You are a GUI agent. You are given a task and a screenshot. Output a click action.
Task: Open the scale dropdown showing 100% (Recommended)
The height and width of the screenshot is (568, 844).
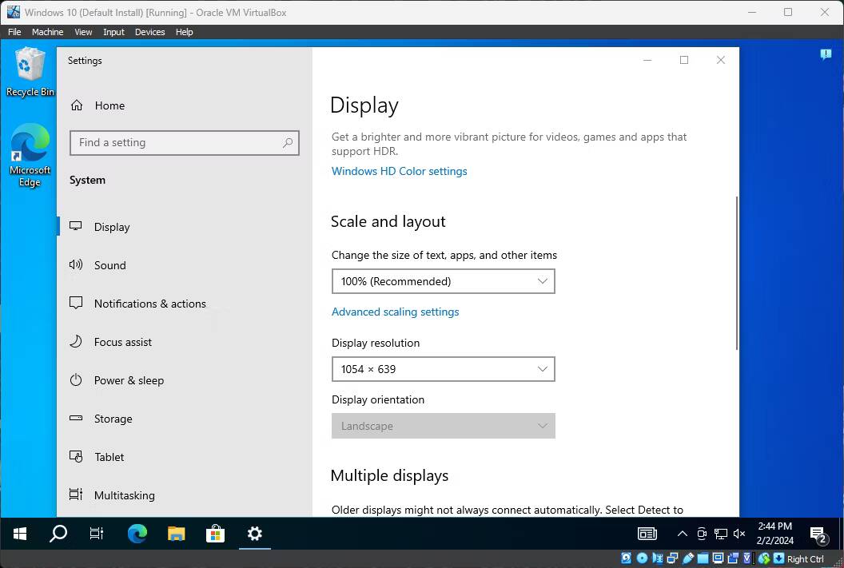point(443,281)
